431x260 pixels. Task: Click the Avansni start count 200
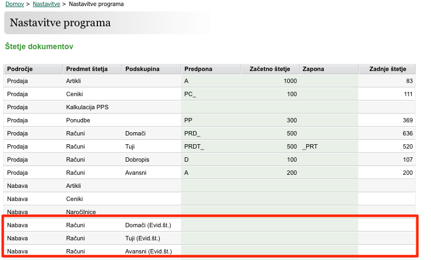click(270, 173)
